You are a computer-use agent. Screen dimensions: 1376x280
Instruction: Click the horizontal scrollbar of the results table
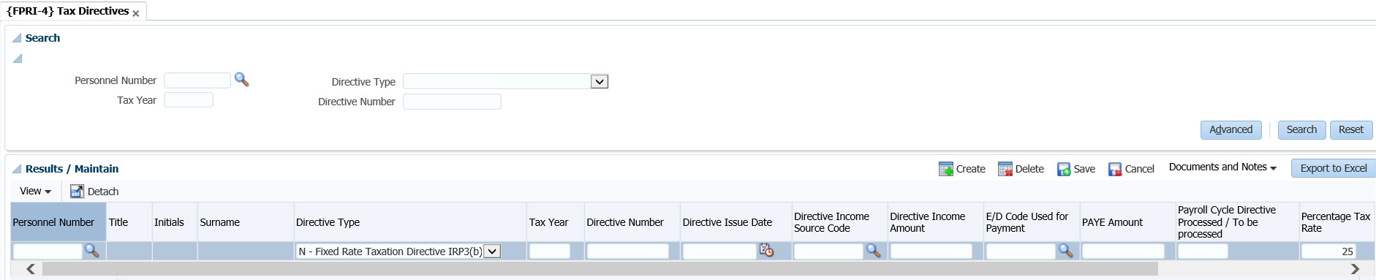pos(600,269)
